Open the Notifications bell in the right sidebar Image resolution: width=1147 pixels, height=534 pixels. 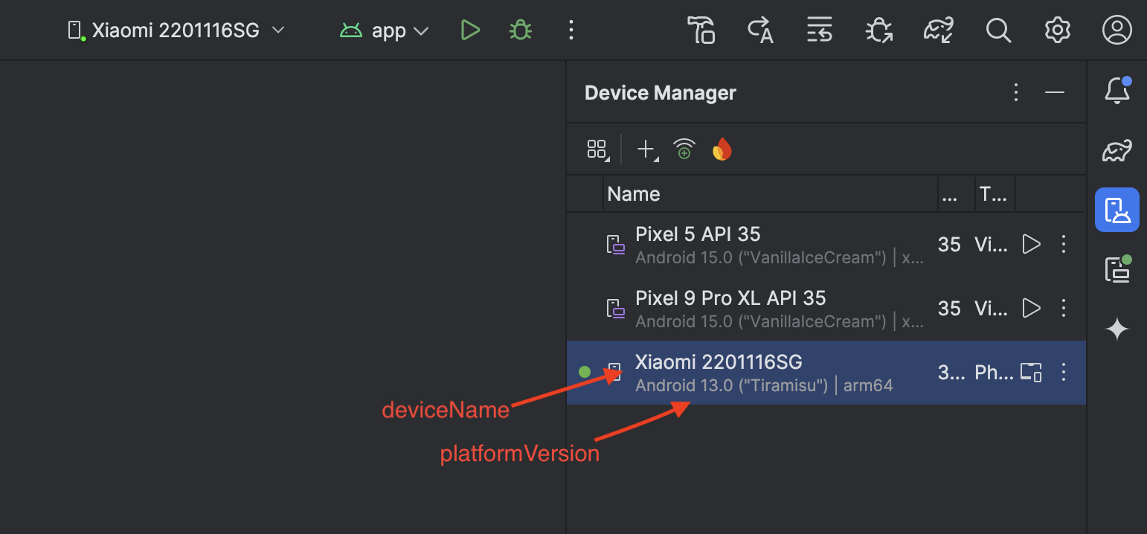pos(1117,90)
